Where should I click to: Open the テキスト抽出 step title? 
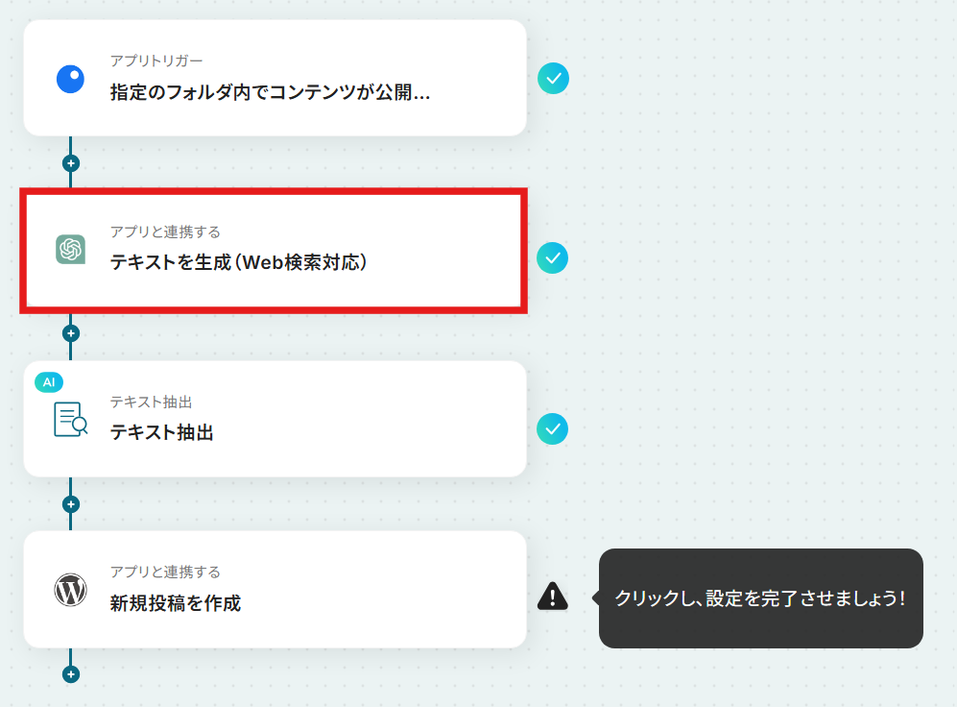tap(161, 433)
